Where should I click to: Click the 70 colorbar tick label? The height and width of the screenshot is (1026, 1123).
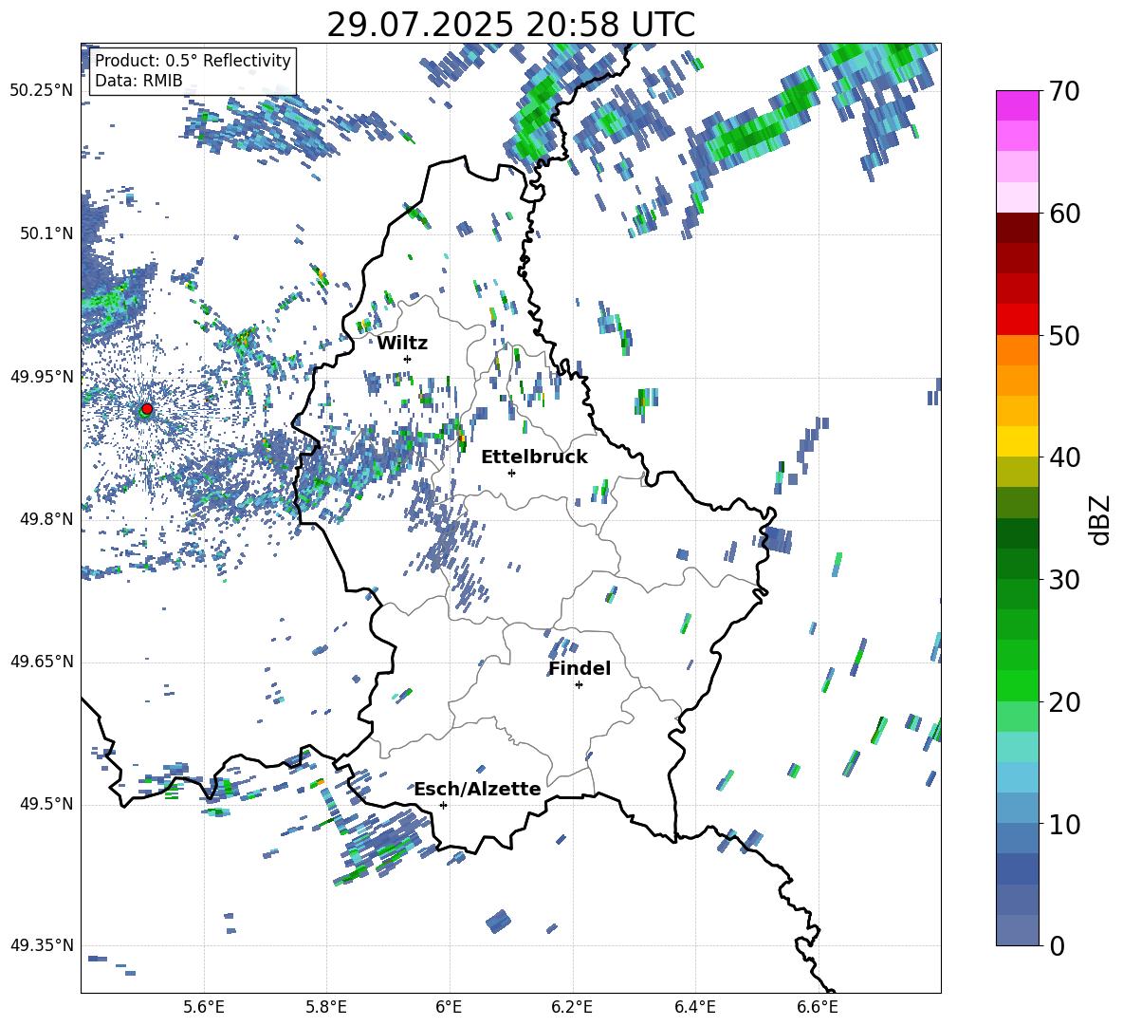click(1064, 92)
